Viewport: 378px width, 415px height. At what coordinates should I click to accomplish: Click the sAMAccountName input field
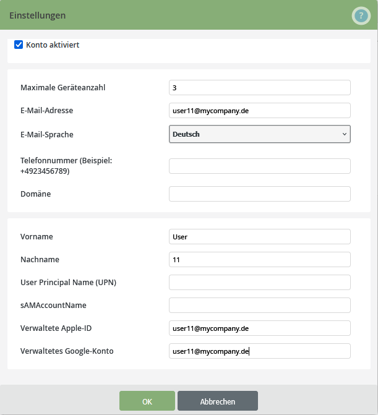coord(260,306)
